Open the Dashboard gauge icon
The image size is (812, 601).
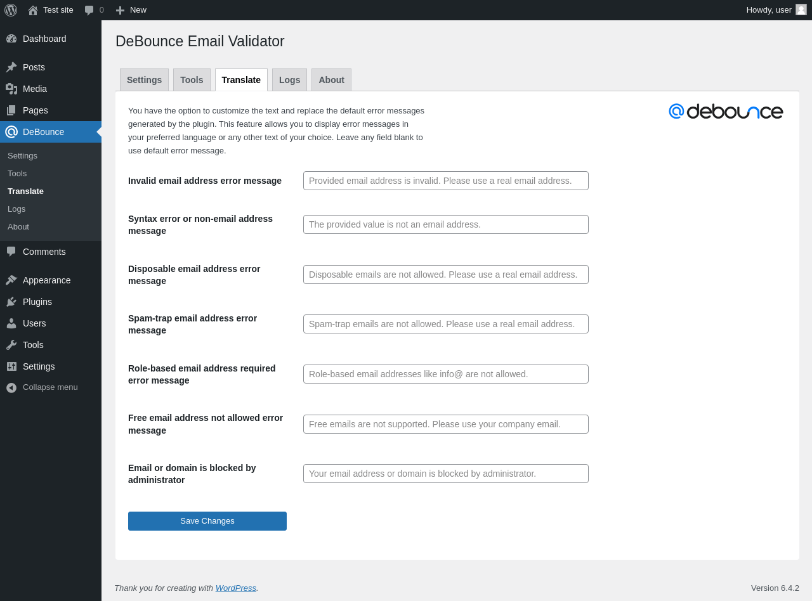11,39
